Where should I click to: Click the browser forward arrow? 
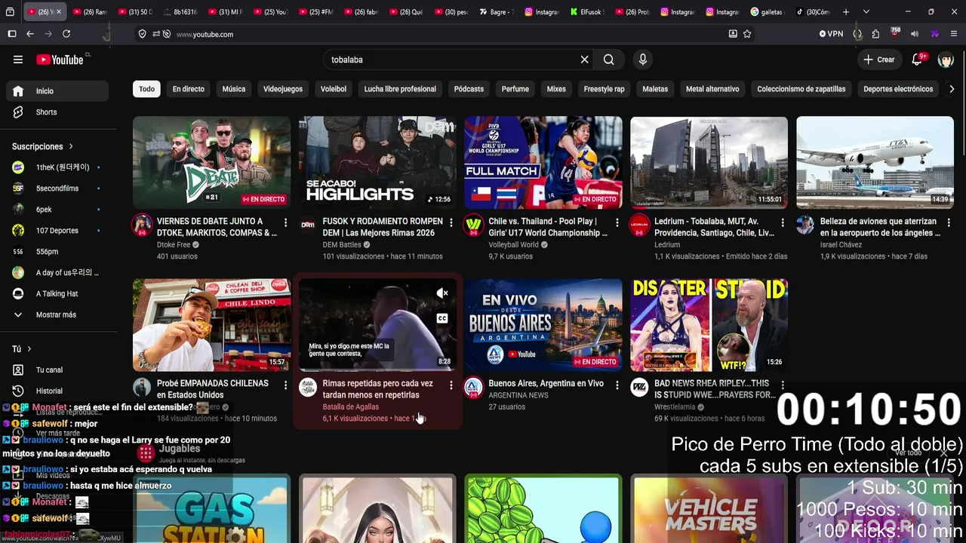48,34
